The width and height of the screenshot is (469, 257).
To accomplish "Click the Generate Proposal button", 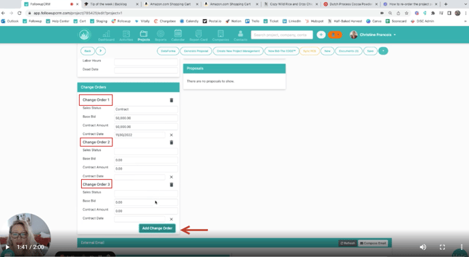I will 196,51.
